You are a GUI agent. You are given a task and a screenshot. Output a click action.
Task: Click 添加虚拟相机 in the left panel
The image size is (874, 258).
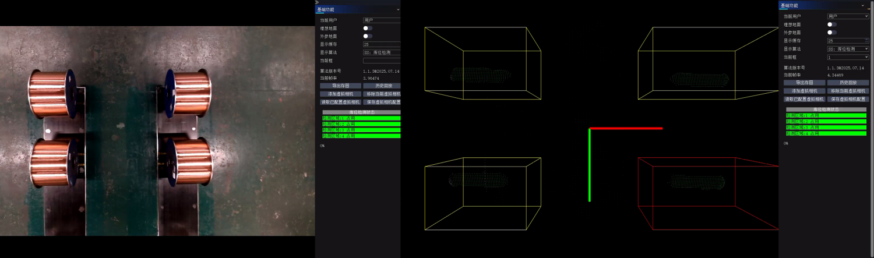pos(340,94)
